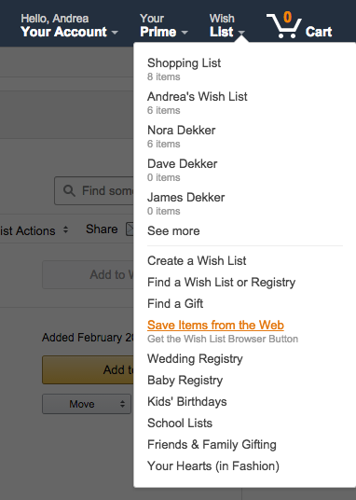The width and height of the screenshot is (356, 500).
Task: Click See more lists
Action: (173, 230)
